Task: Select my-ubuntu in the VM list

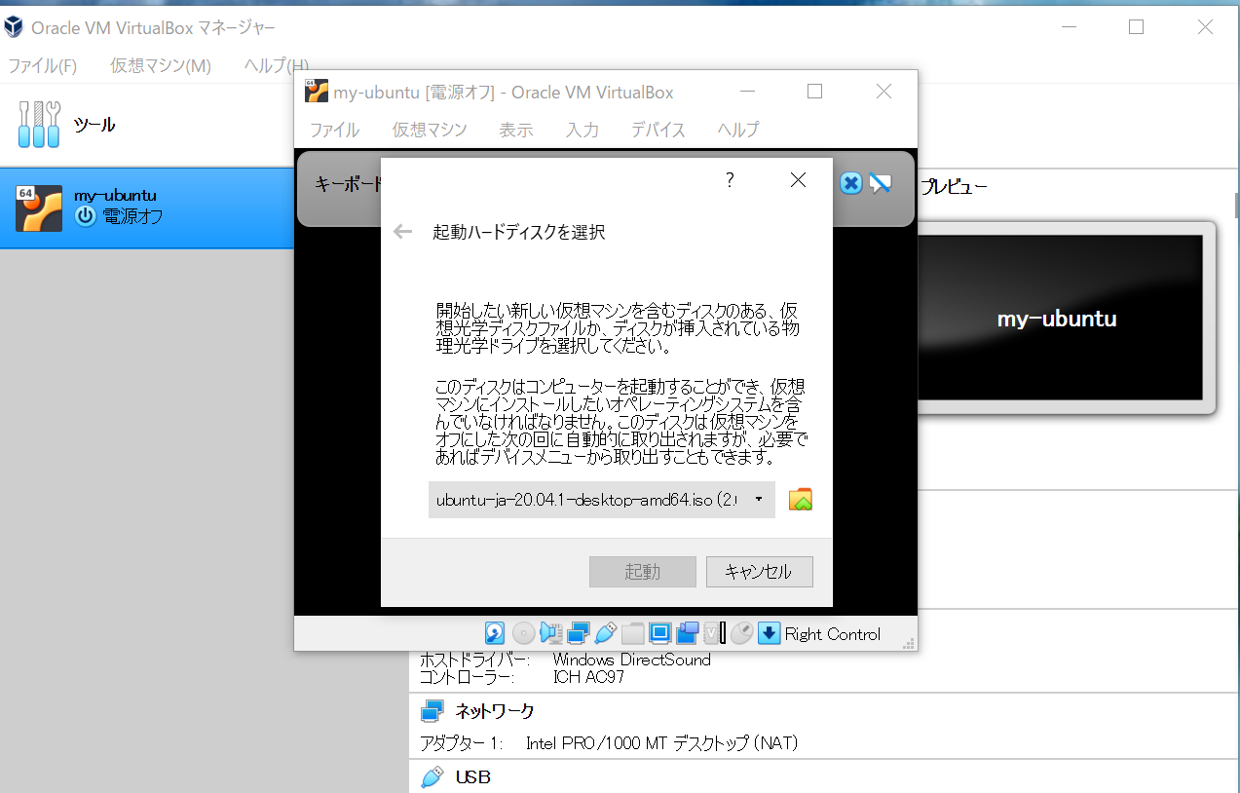Action: coord(147,208)
